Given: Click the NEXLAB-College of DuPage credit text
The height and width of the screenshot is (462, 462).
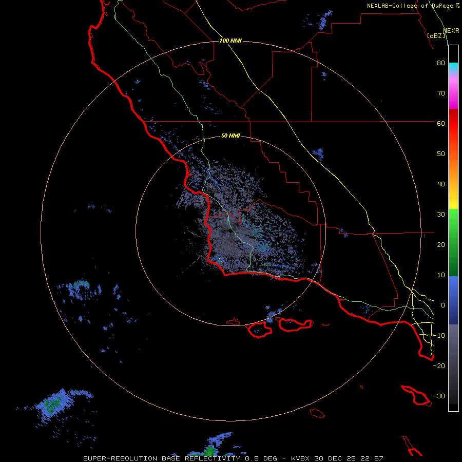Looking at the screenshot, I should point(410,6).
